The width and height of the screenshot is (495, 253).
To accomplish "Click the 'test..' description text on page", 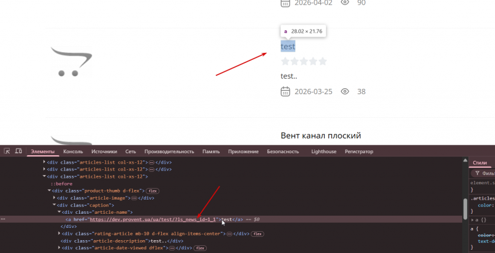I will coord(289,76).
